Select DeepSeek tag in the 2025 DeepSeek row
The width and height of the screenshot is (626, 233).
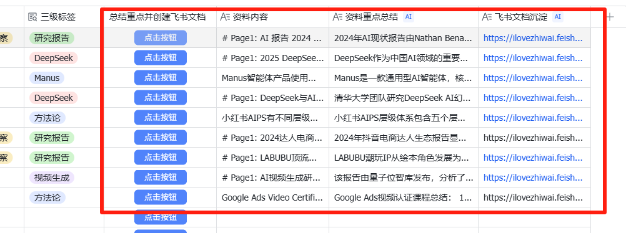click(x=54, y=58)
